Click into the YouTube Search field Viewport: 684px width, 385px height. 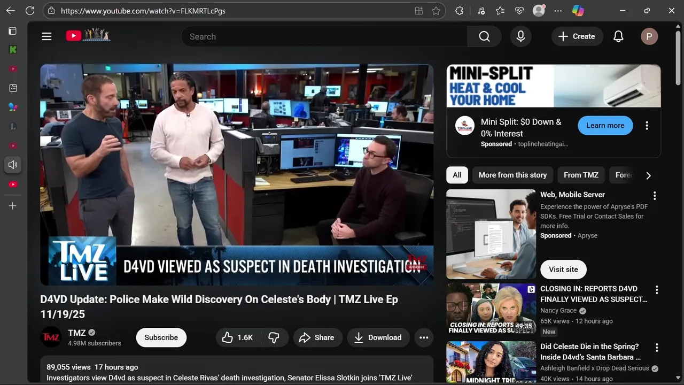[324, 36]
